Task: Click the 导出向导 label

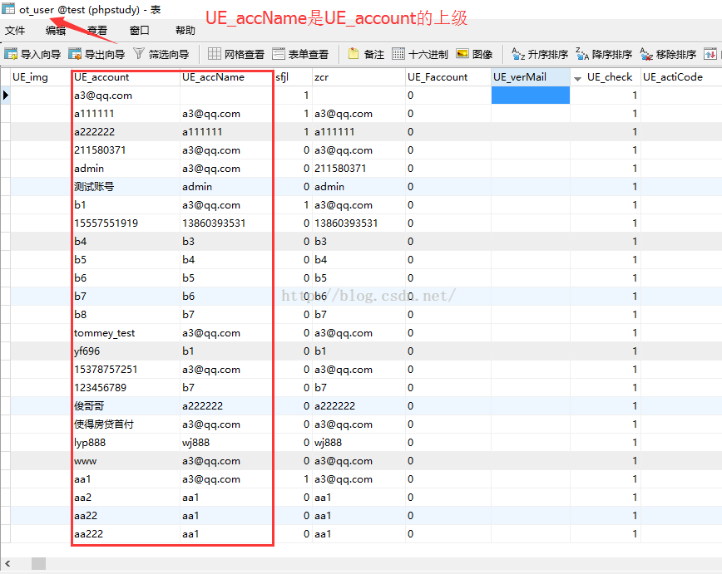Action: (105, 54)
